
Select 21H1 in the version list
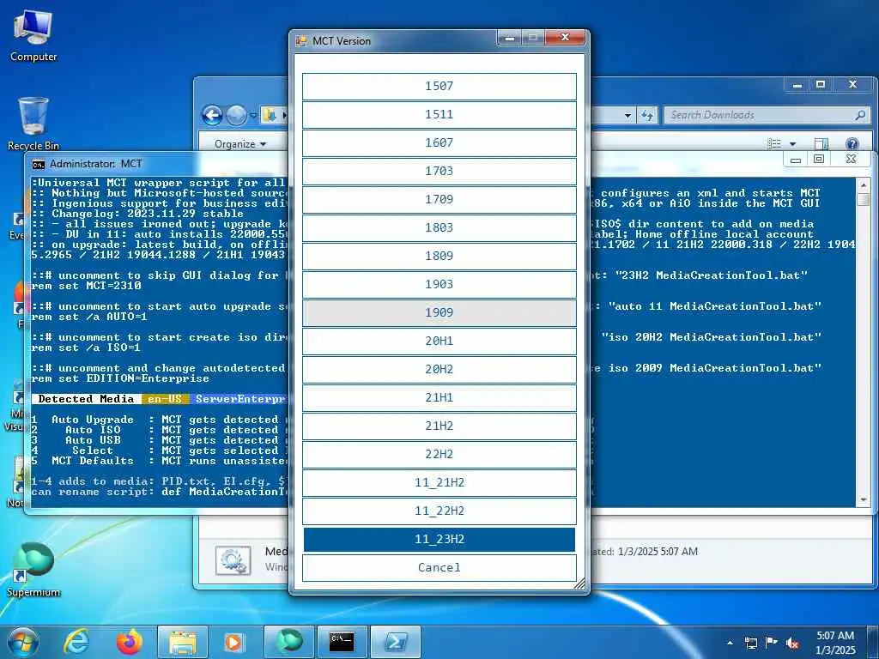tap(439, 397)
